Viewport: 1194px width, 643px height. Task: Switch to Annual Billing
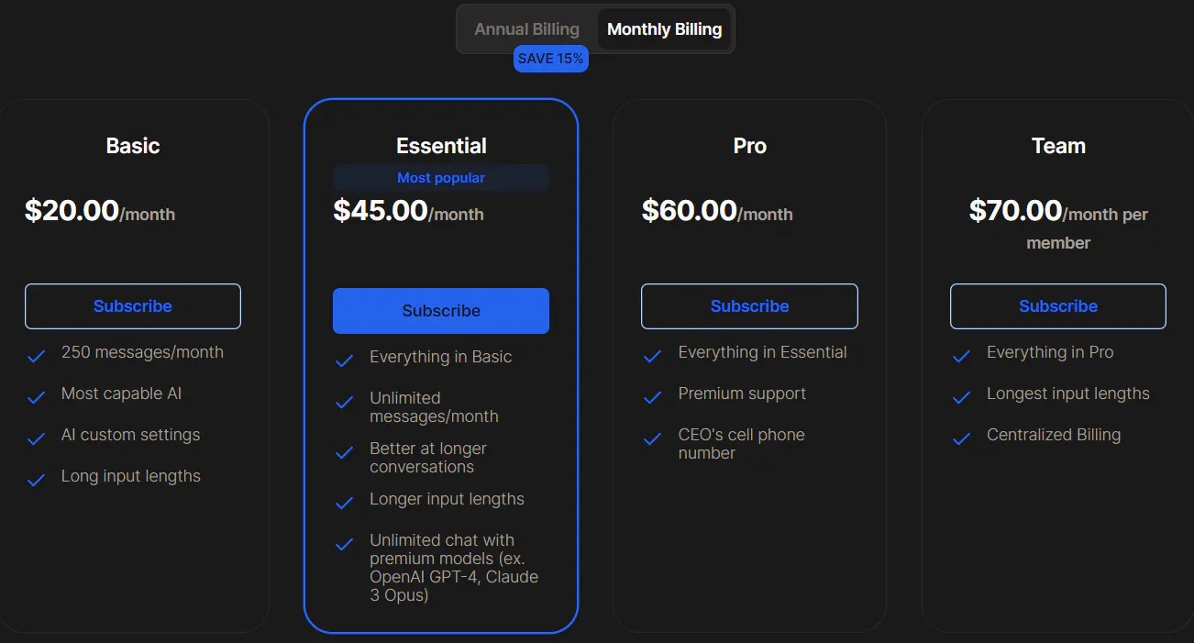[x=526, y=29]
